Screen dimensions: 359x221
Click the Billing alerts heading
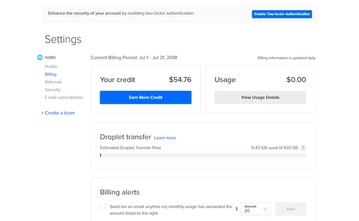tap(120, 192)
